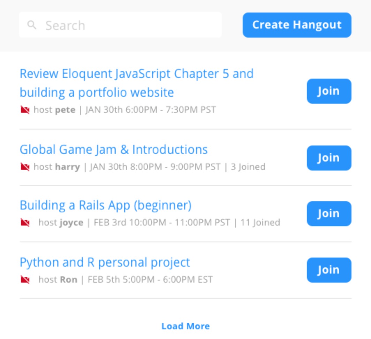The height and width of the screenshot is (339, 371).
Task: Click the flag icon beside host joyce
Action: [25, 222]
